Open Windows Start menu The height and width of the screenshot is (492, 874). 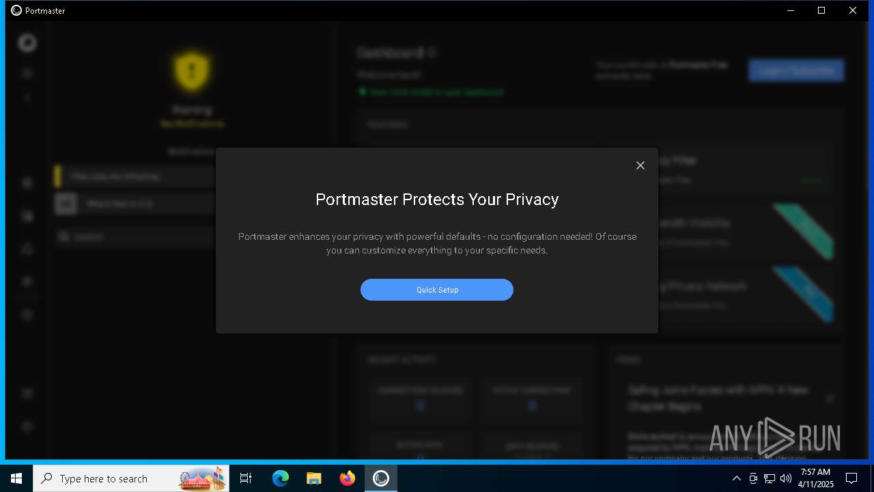click(x=16, y=478)
